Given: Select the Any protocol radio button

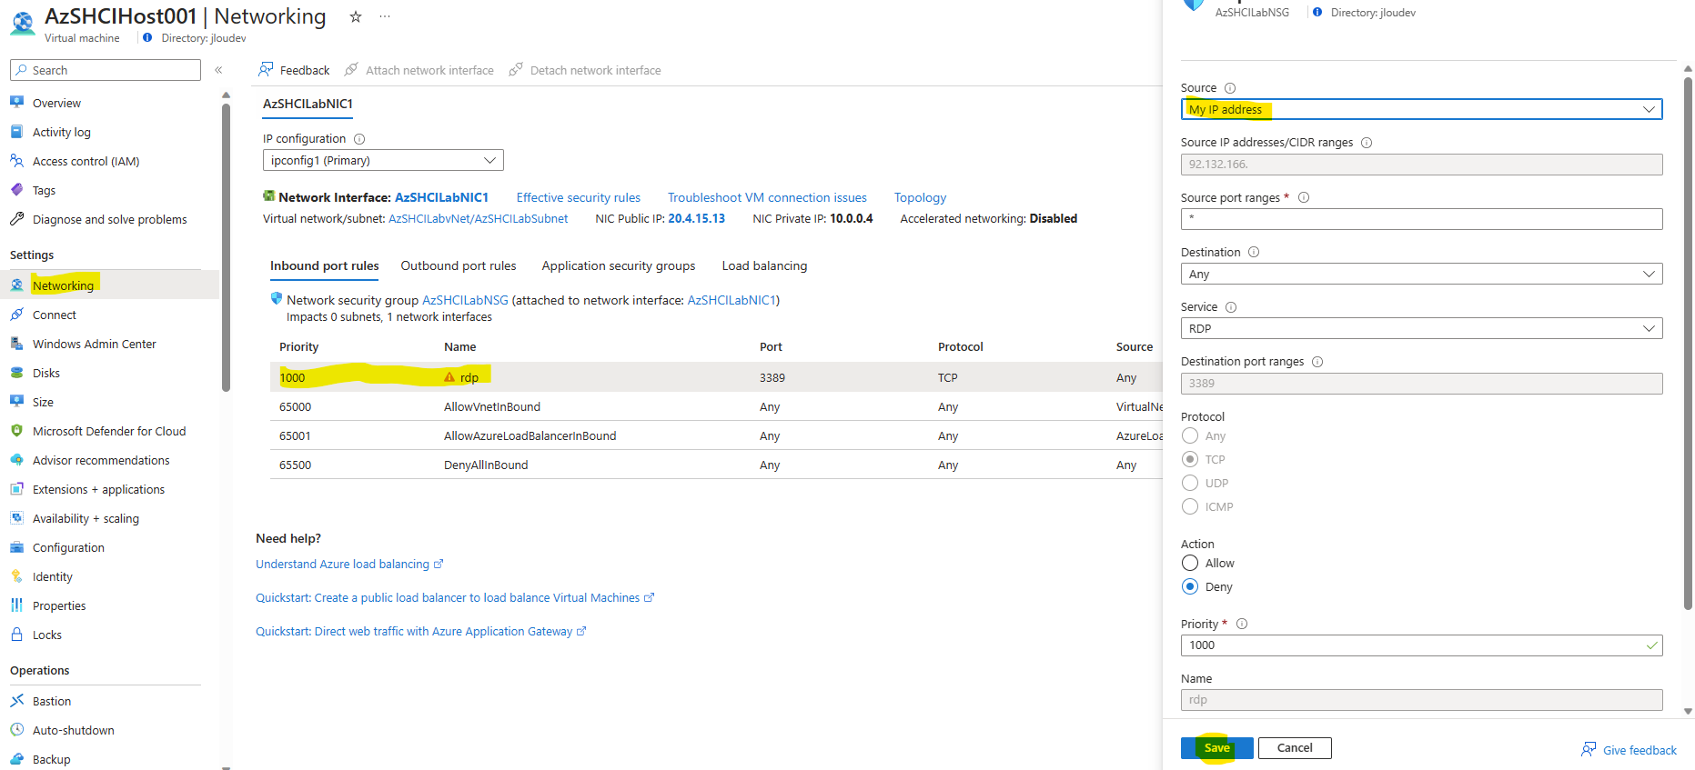Looking at the screenshot, I should coord(1190,435).
